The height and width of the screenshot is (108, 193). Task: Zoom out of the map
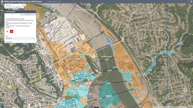2,7
